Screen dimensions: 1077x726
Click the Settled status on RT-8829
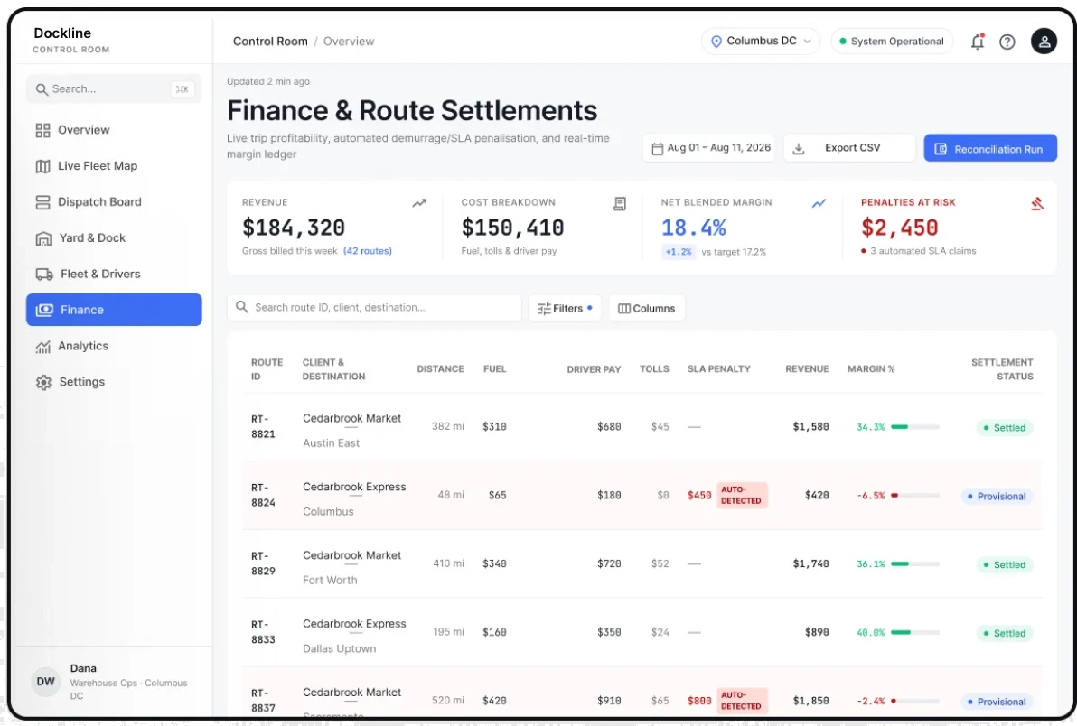1004,564
